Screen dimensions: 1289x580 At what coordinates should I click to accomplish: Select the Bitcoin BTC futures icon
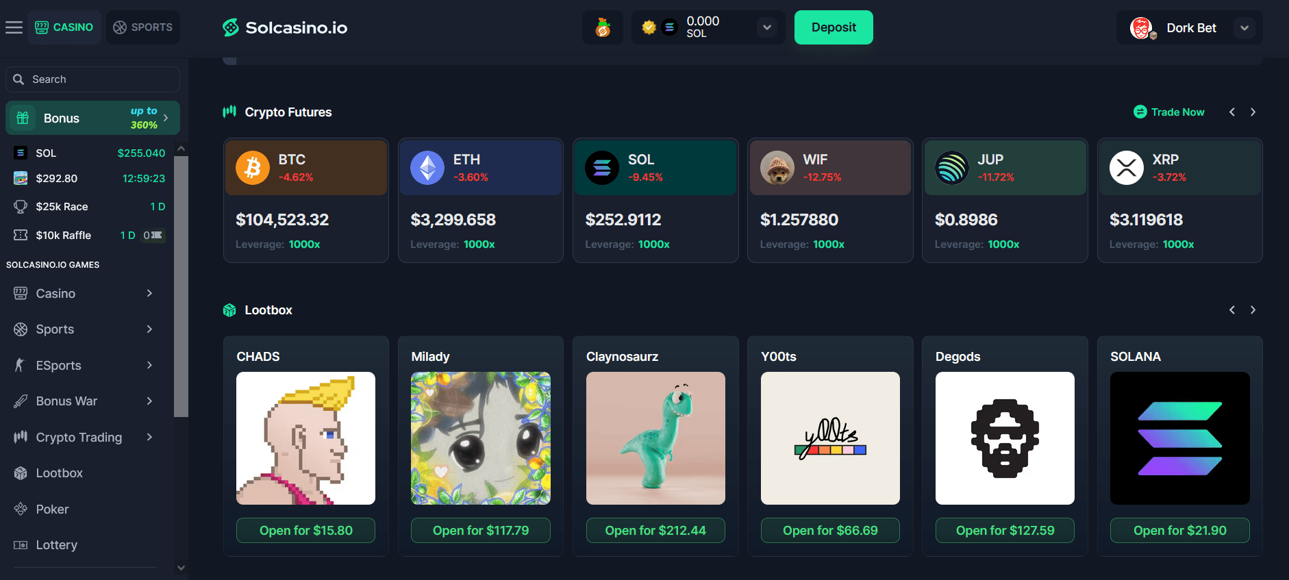pyautogui.click(x=253, y=168)
